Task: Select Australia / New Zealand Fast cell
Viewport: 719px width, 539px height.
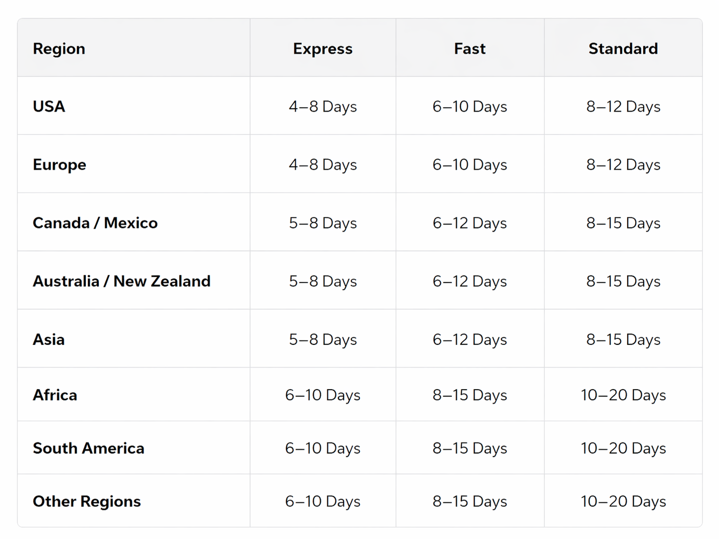Action: point(470,281)
